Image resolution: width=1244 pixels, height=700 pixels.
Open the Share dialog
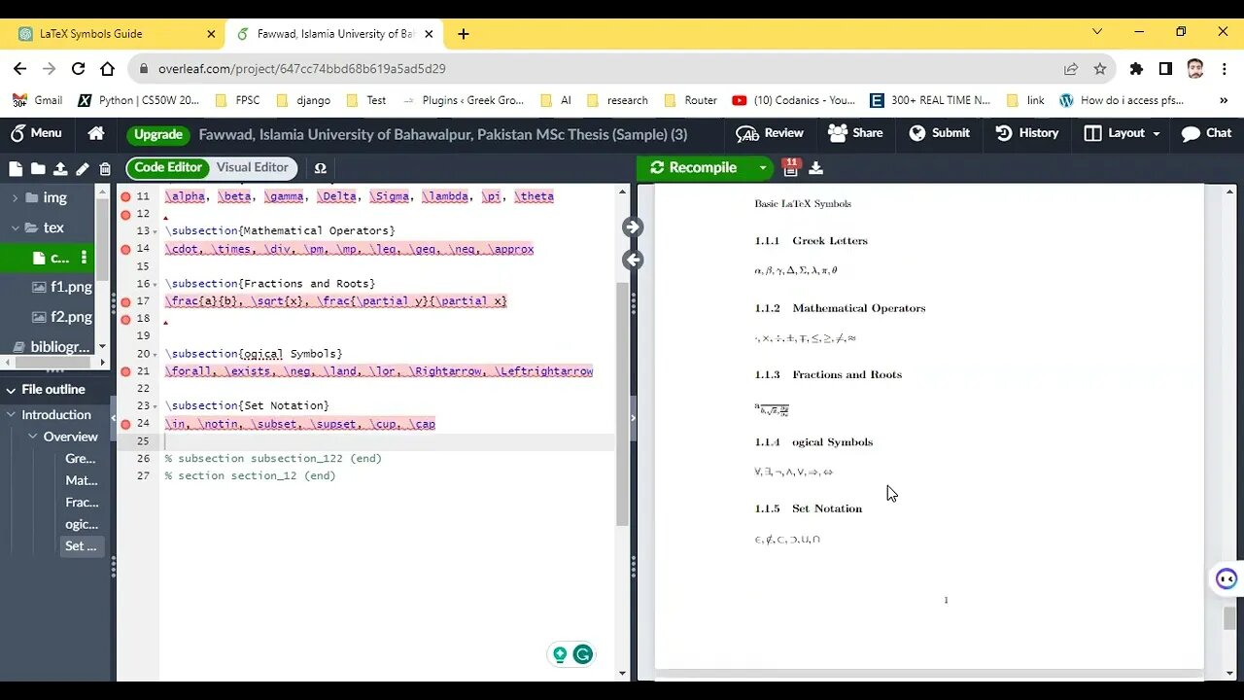pyautogui.click(x=855, y=133)
